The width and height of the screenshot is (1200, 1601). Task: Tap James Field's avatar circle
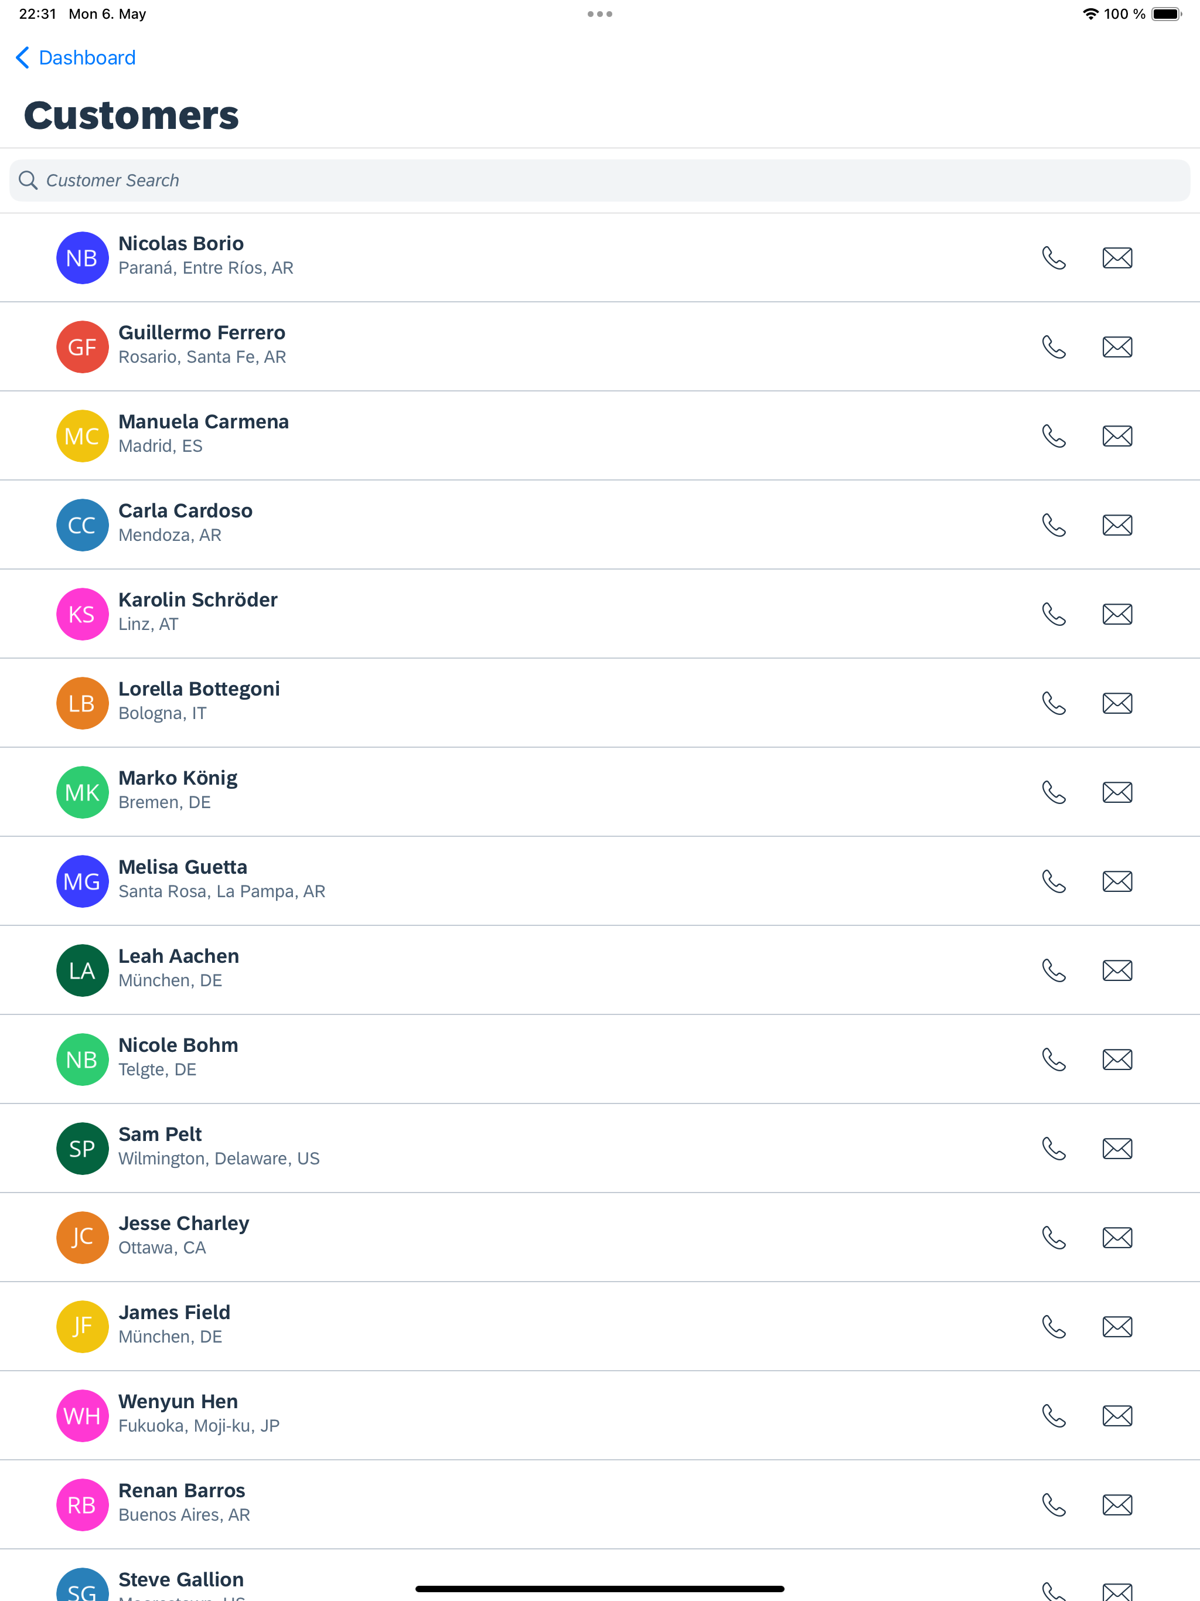(x=82, y=1326)
